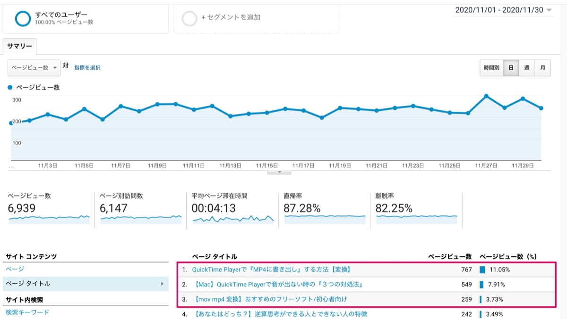This screenshot has width=567, height=319.
Task: Click the 直帰率 87.28% metric
Action: point(324,209)
